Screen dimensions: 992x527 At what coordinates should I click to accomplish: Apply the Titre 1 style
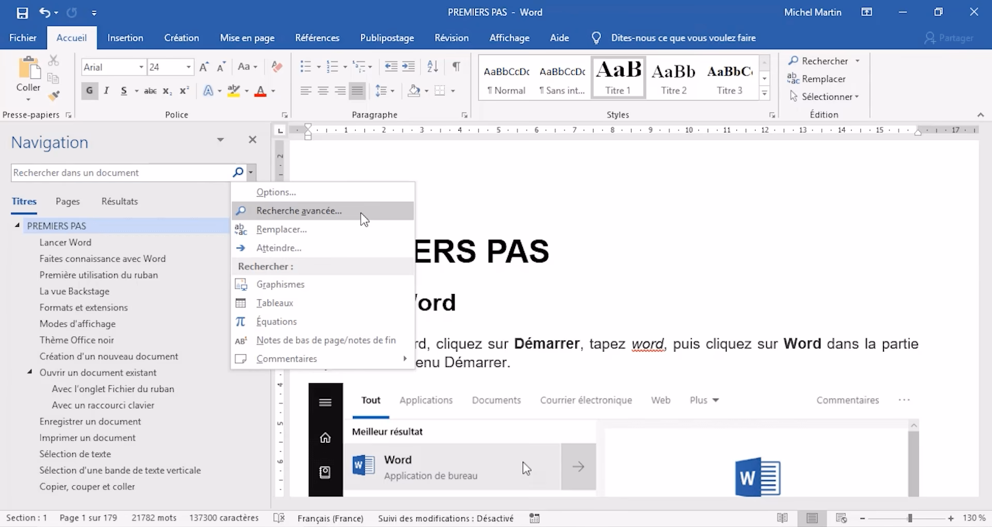618,77
